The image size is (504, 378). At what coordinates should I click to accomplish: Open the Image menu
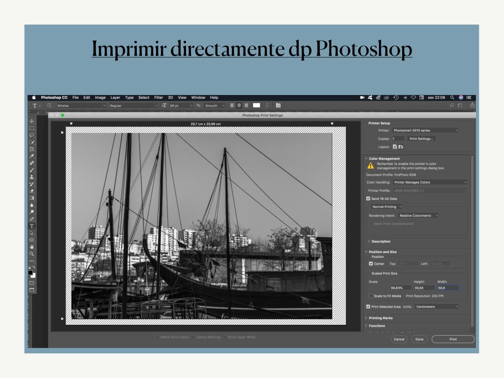point(100,97)
